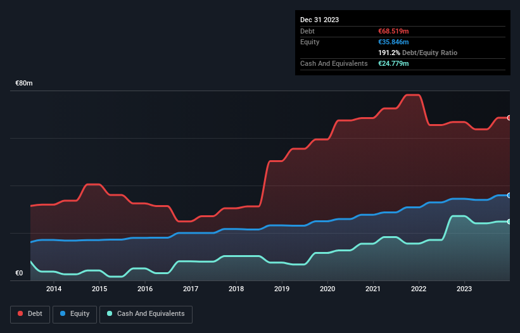This screenshot has width=520, height=333.
Task: Click the €35.846m equity value
Action: 393,42
